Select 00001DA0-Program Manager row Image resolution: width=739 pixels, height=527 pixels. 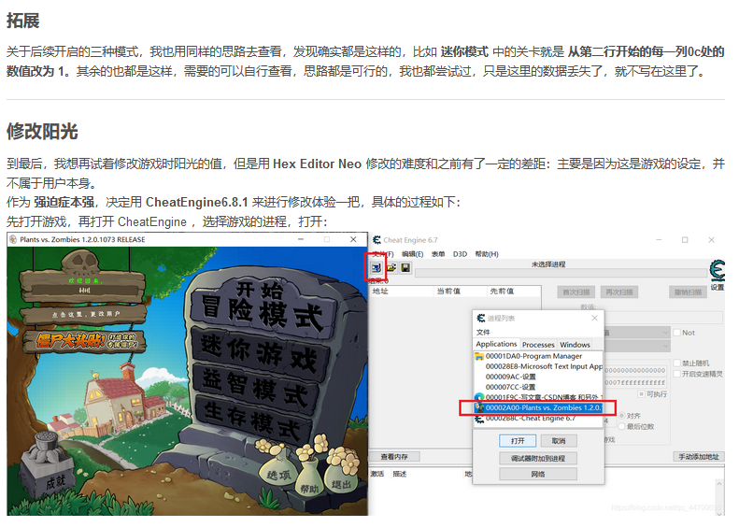tap(538, 356)
